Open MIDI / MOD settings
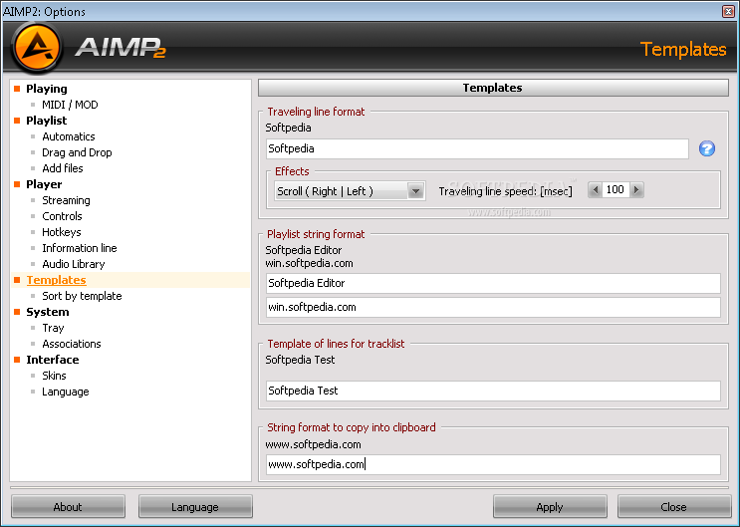The height and width of the screenshot is (527, 740). pyautogui.click(x=70, y=105)
